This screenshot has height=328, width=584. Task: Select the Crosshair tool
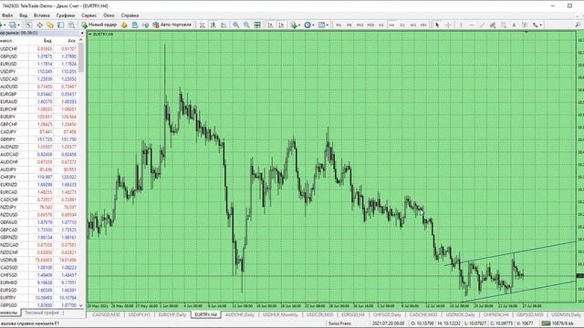click(x=448, y=25)
